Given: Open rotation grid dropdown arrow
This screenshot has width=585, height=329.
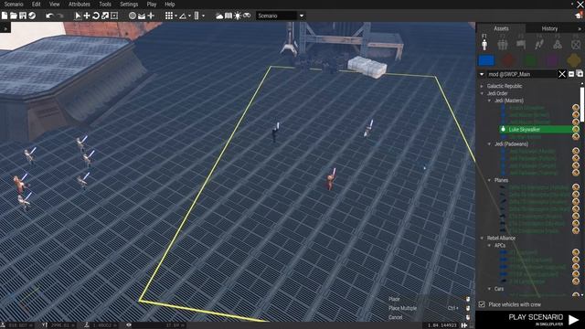Looking at the screenshot, I should pos(189,16).
